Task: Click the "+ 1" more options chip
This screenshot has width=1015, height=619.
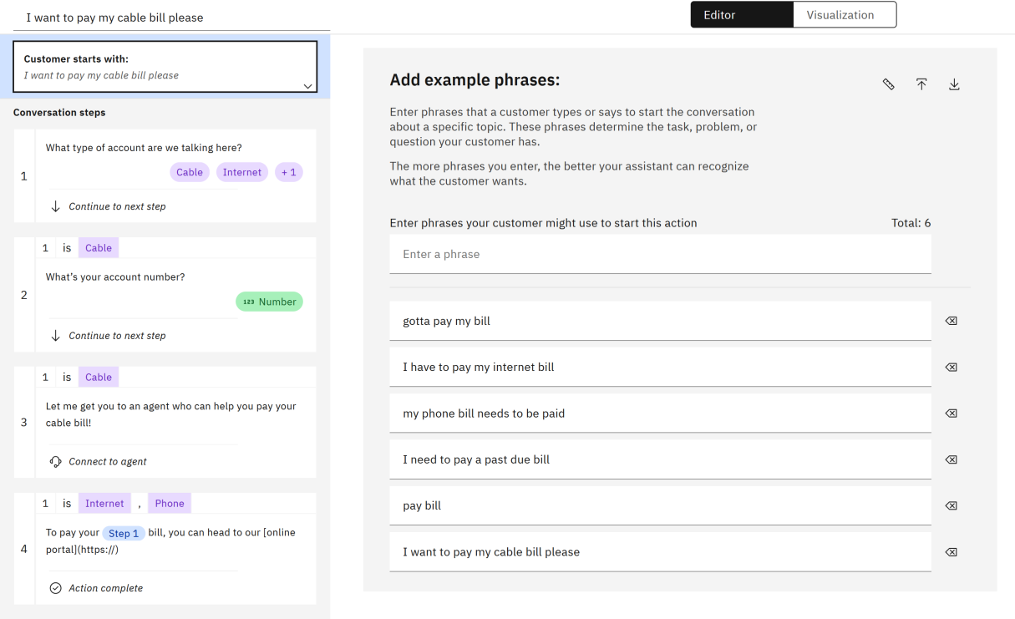Action: pos(289,172)
